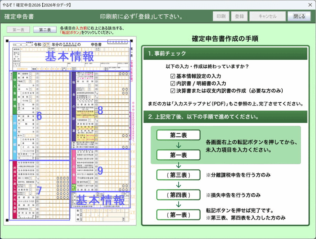Close the やるぞ！確定申告2026 window

(x=310, y=4)
